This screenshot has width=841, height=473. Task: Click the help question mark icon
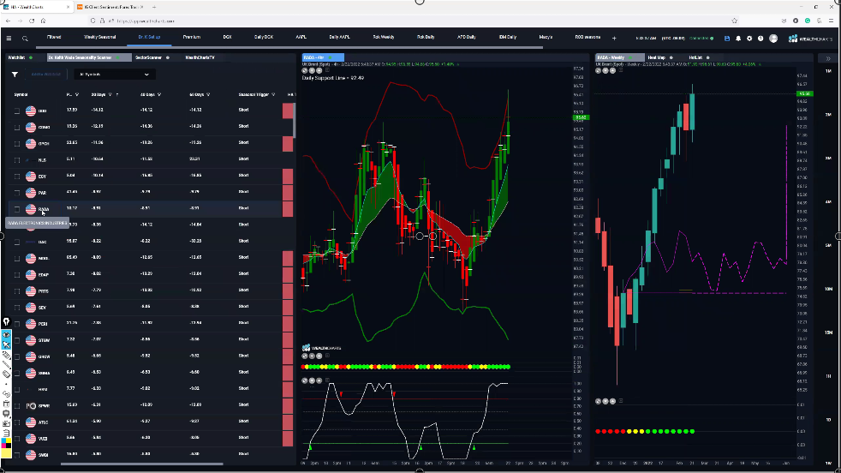click(760, 39)
